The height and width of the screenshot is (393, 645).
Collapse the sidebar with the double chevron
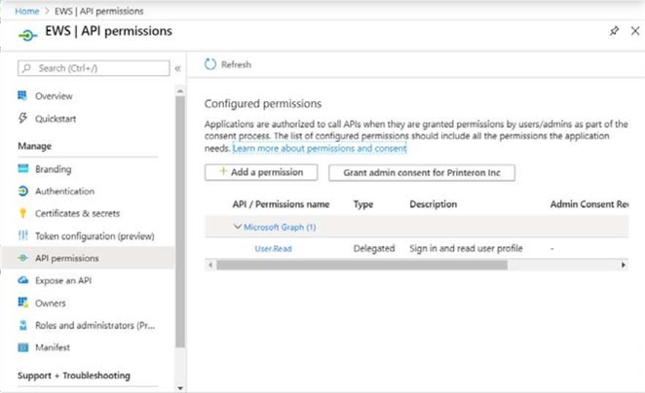[x=177, y=68]
